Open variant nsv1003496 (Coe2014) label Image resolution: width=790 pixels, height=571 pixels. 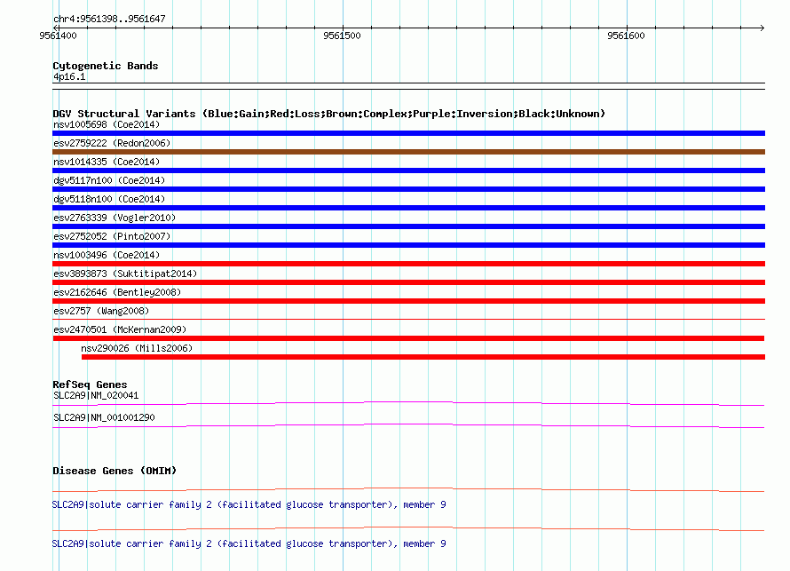(107, 255)
